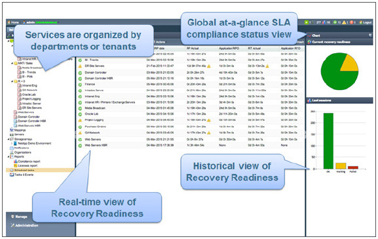378x239 pixels.
Task: Click the R + D folder icon
Action: pyautogui.click(x=16, y=81)
